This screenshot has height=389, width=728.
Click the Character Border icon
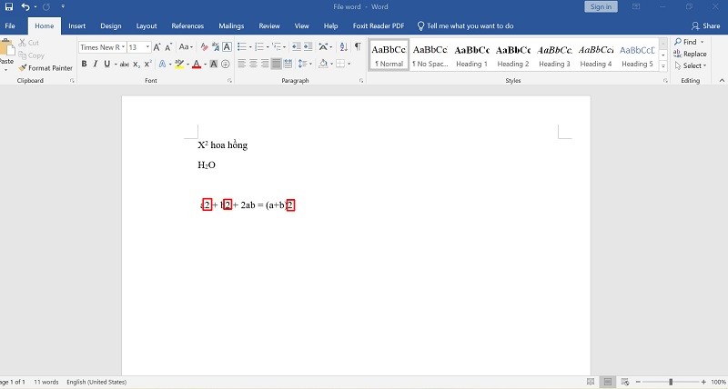click(227, 47)
